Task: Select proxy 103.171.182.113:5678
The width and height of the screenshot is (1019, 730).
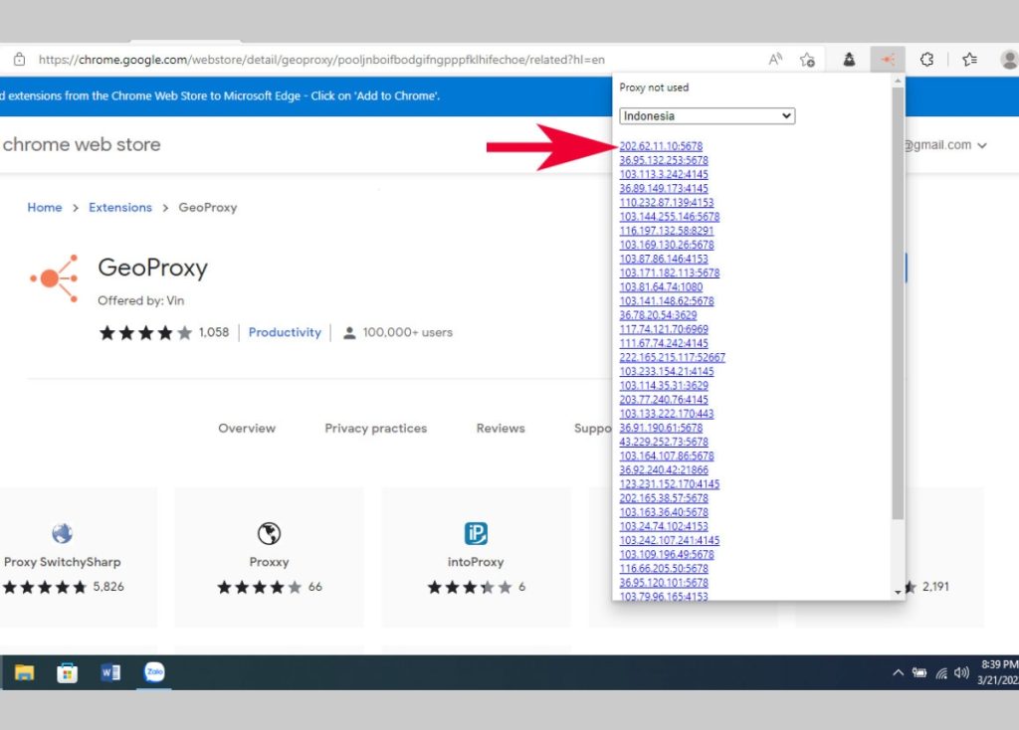Action: [x=670, y=273]
